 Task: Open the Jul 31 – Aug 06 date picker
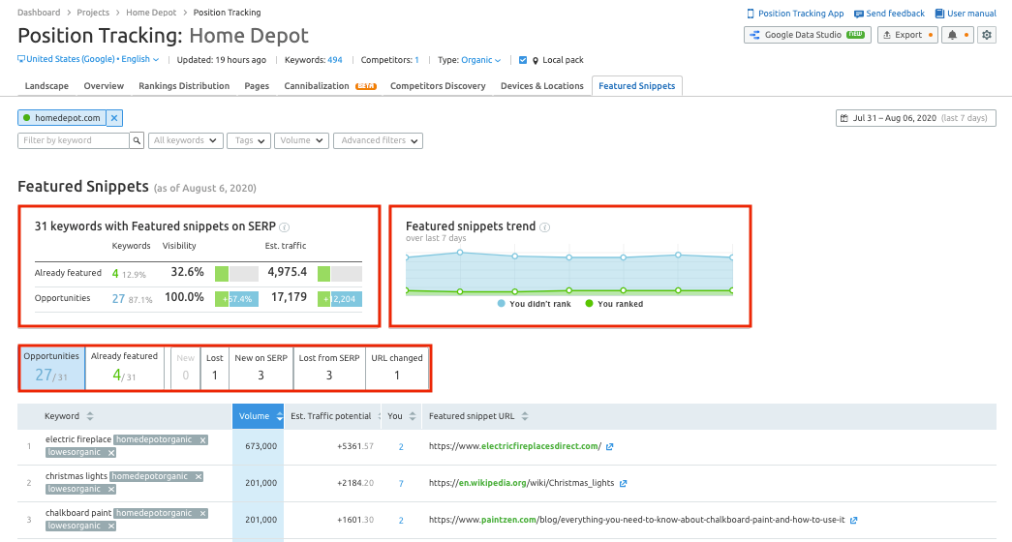(x=916, y=118)
